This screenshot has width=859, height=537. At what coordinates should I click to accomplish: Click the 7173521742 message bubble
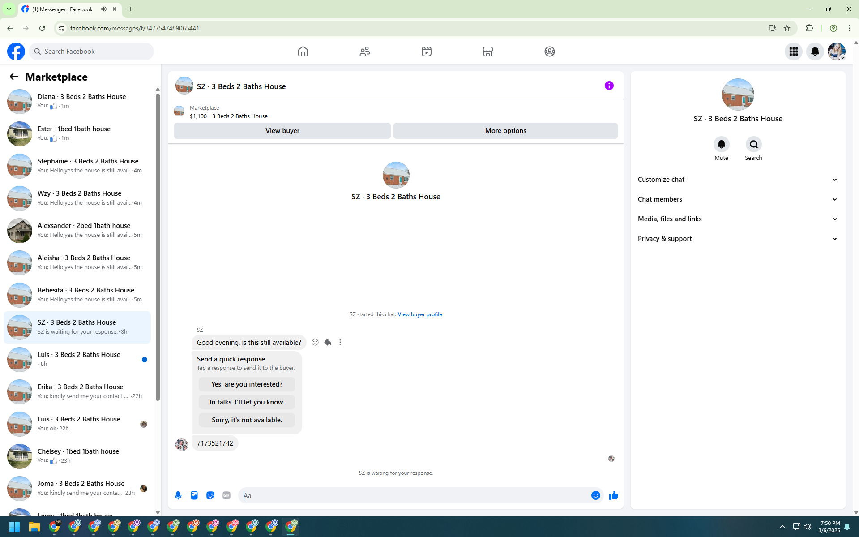pyautogui.click(x=215, y=443)
